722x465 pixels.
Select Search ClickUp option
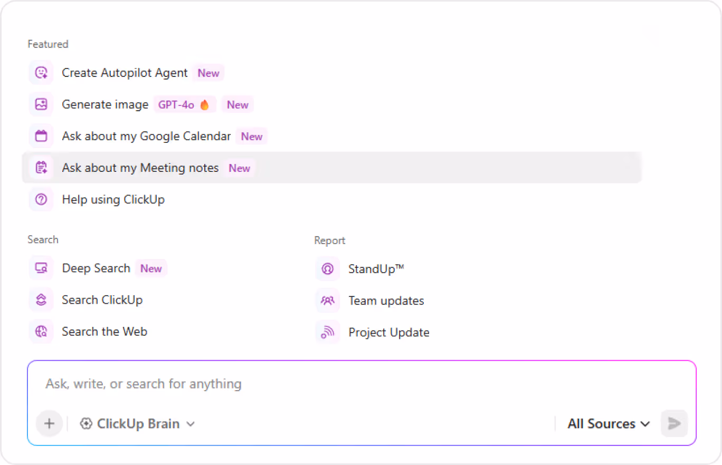pyautogui.click(x=102, y=300)
